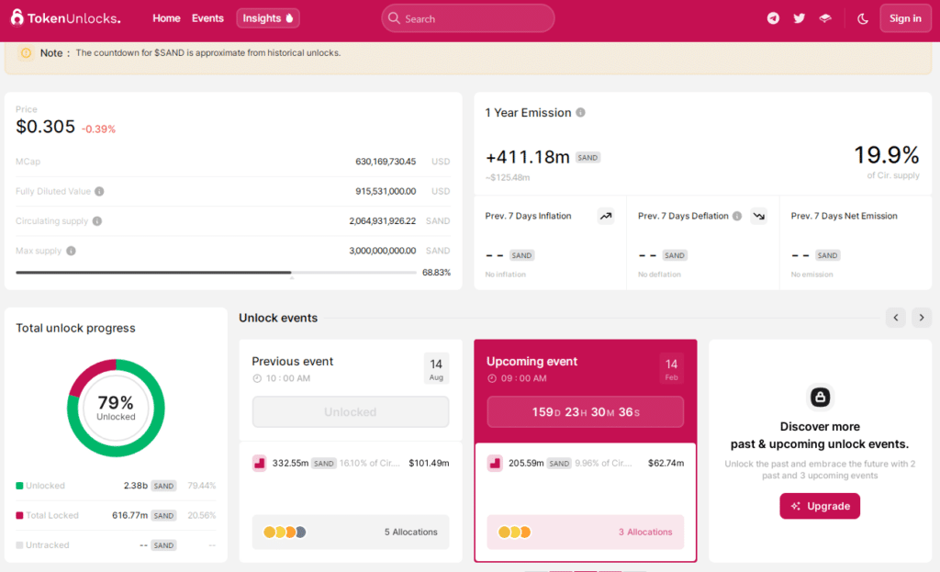940x572 pixels.
Task: Click the Search input field
Action: 467,18
